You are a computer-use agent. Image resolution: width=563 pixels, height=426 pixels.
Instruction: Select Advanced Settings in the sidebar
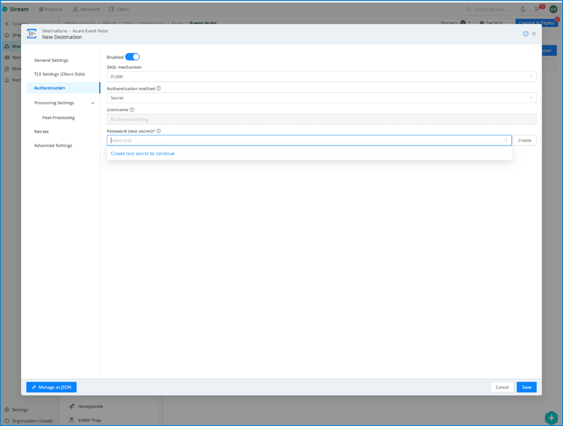pyautogui.click(x=53, y=146)
